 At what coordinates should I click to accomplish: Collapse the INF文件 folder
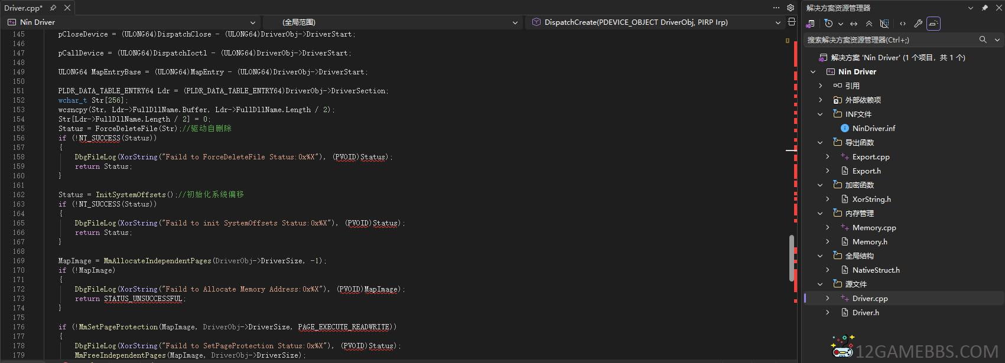(x=820, y=114)
